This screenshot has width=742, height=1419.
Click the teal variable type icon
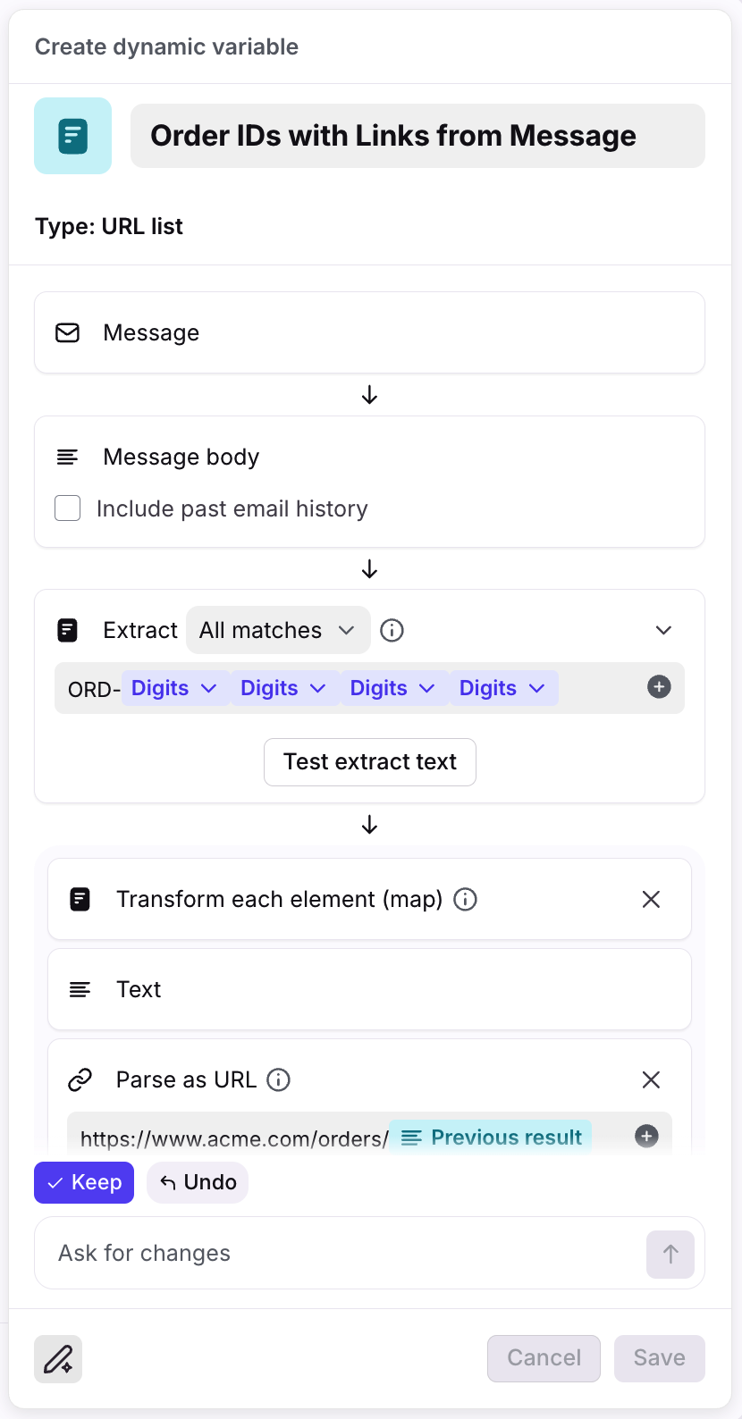coord(72,136)
